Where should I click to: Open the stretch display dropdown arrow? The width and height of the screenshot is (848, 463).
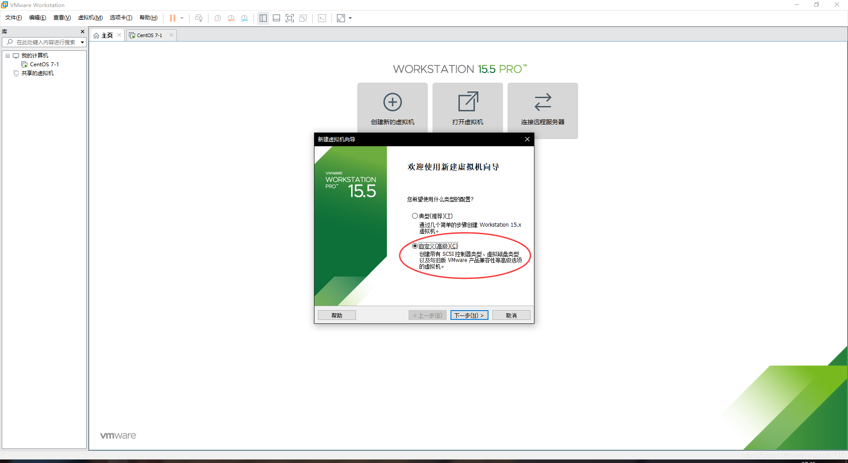point(350,18)
